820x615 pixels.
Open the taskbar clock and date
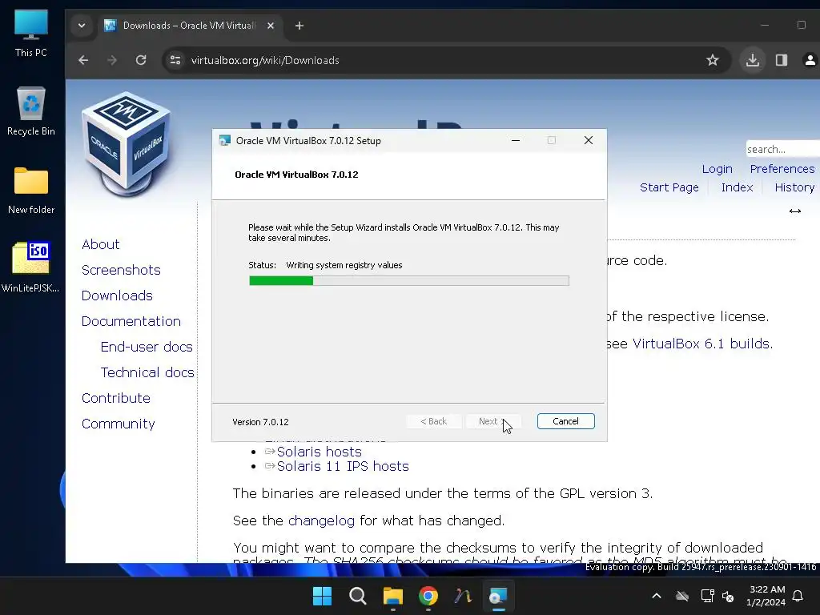pyautogui.click(x=766, y=596)
